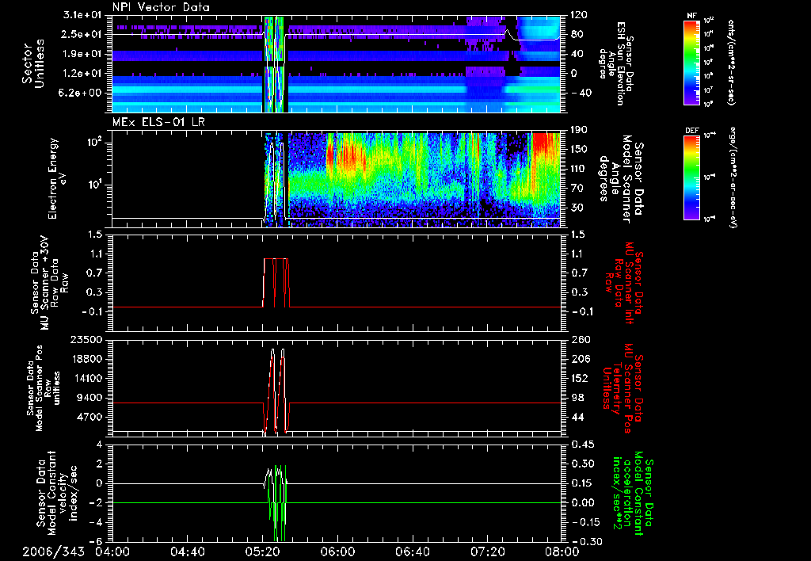Click the DEF color scale bar
Image resolution: width=811 pixels, height=561 pixels.
point(689,177)
